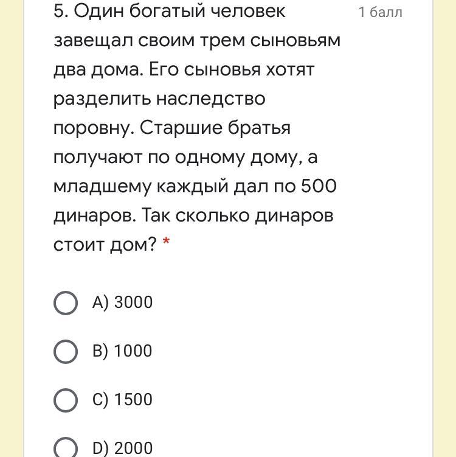The width and height of the screenshot is (456, 457).
Task: Click the "стоит дом?" text
Action: (105, 245)
